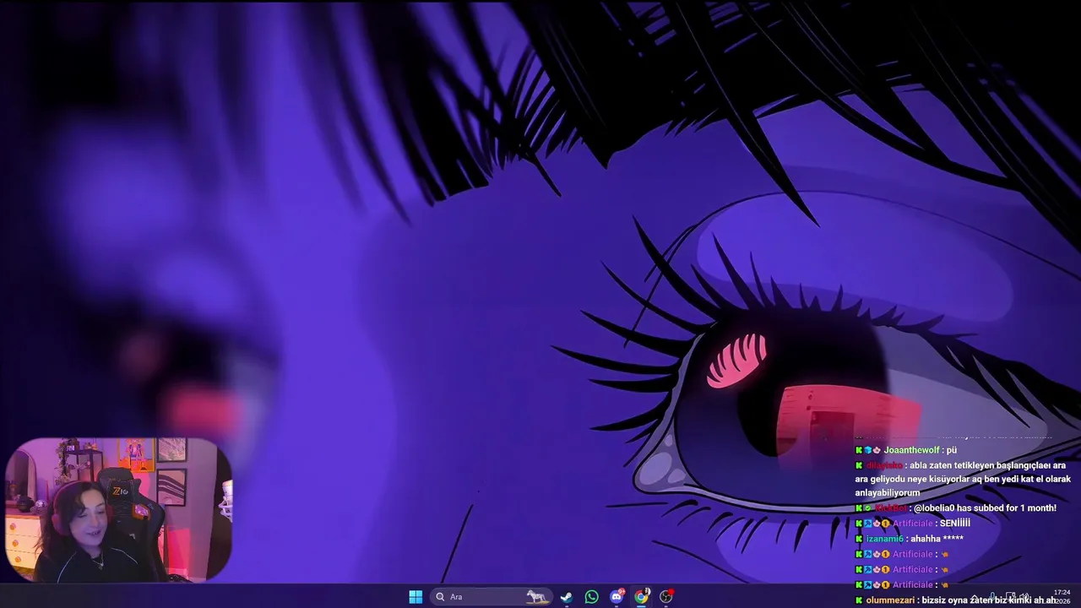Open WhatsApp from the taskbar
The width and height of the screenshot is (1081, 608).
click(x=591, y=597)
